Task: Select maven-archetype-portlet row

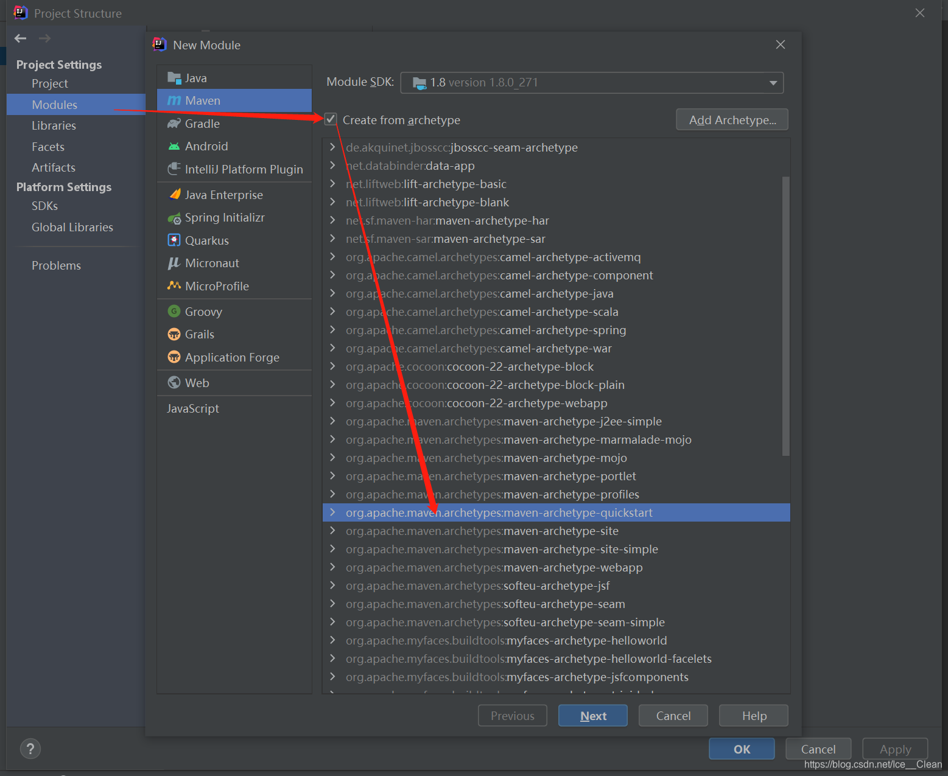Action: click(x=556, y=476)
